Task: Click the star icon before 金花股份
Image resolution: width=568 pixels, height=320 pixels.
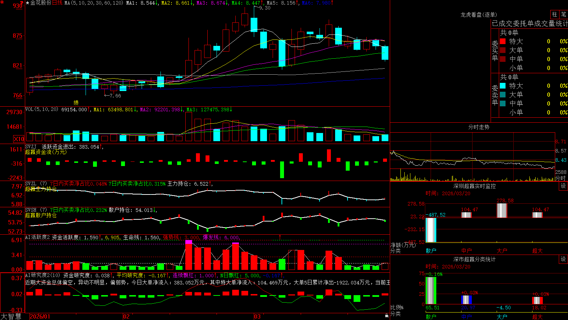Action: [x=28, y=3]
